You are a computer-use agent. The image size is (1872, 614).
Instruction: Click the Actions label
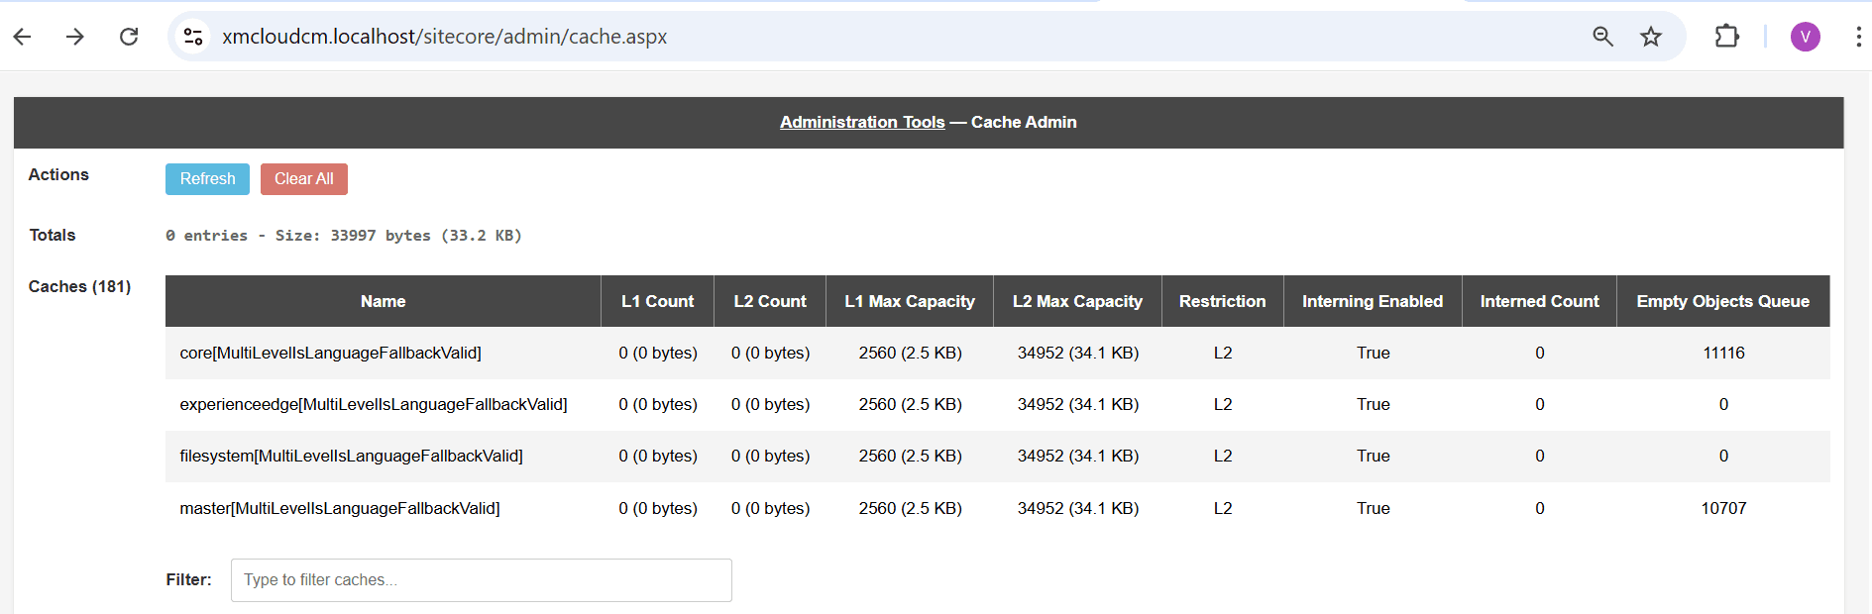click(x=58, y=174)
